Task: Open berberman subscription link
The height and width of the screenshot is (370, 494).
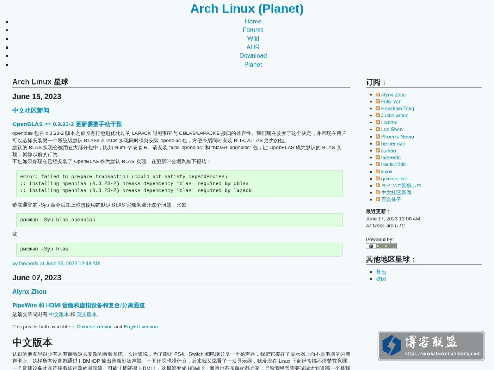Action: pos(393,143)
